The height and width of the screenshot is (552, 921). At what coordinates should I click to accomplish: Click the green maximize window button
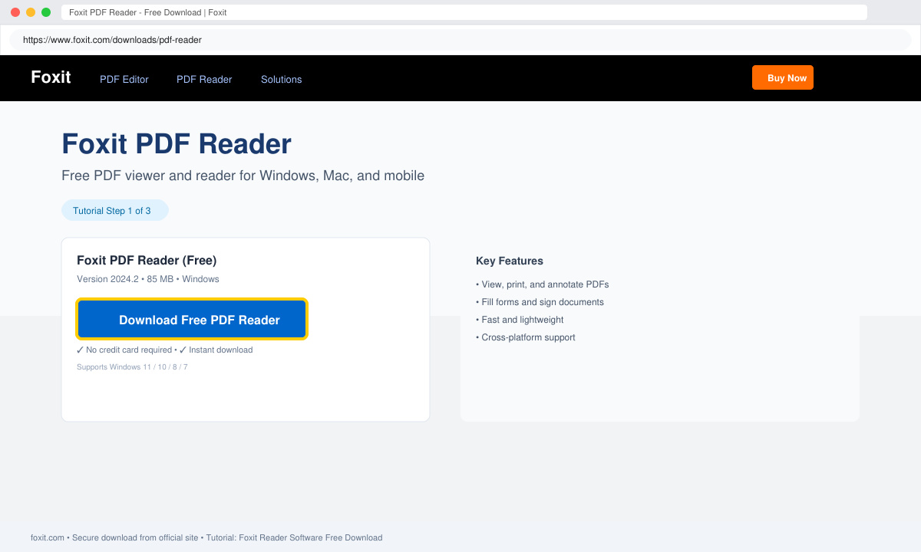pos(46,12)
